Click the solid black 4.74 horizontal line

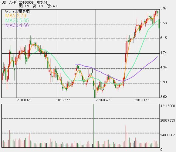(x=81, y=54)
